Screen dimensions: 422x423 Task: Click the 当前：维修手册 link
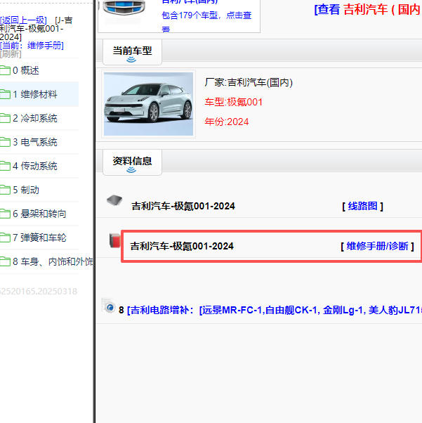coord(32,45)
